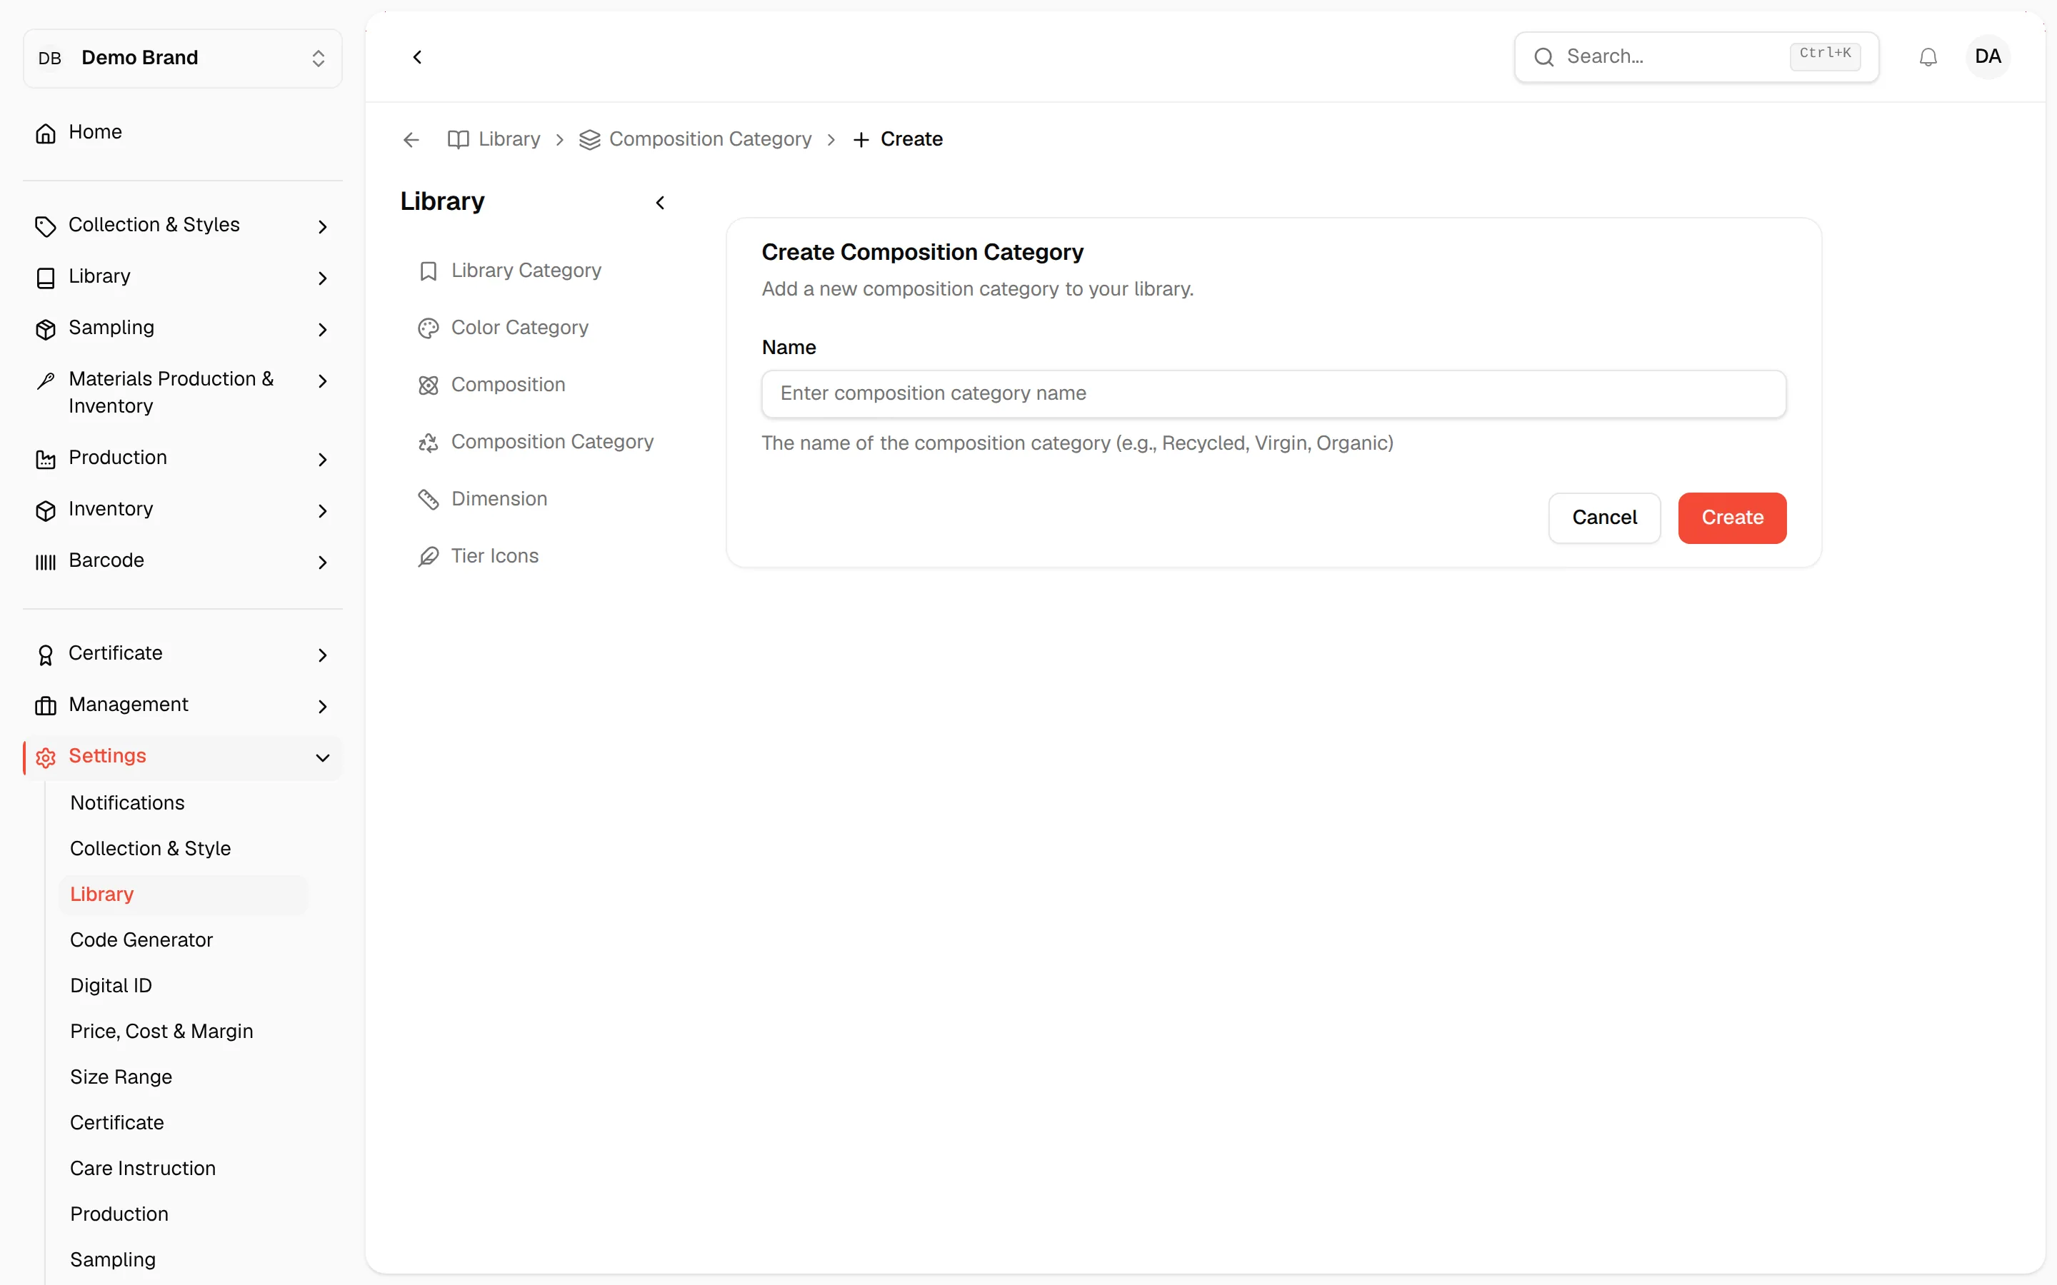The width and height of the screenshot is (2057, 1285).
Task: Click the Home house icon
Action: pos(46,133)
